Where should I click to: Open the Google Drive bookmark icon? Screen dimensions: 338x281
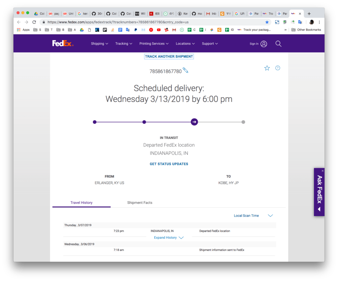click(x=82, y=30)
